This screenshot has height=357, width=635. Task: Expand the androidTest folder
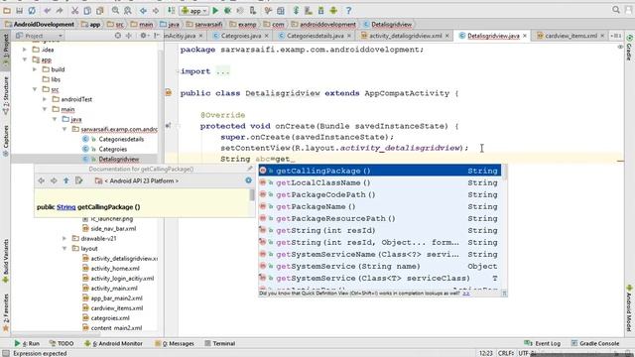click(x=45, y=99)
